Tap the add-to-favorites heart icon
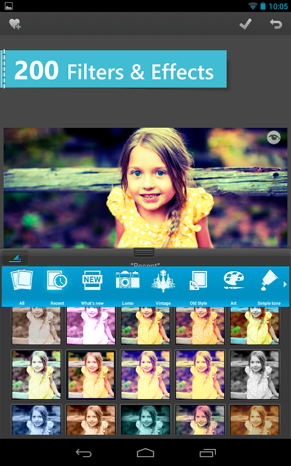The width and height of the screenshot is (291, 466). (x=14, y=24)
